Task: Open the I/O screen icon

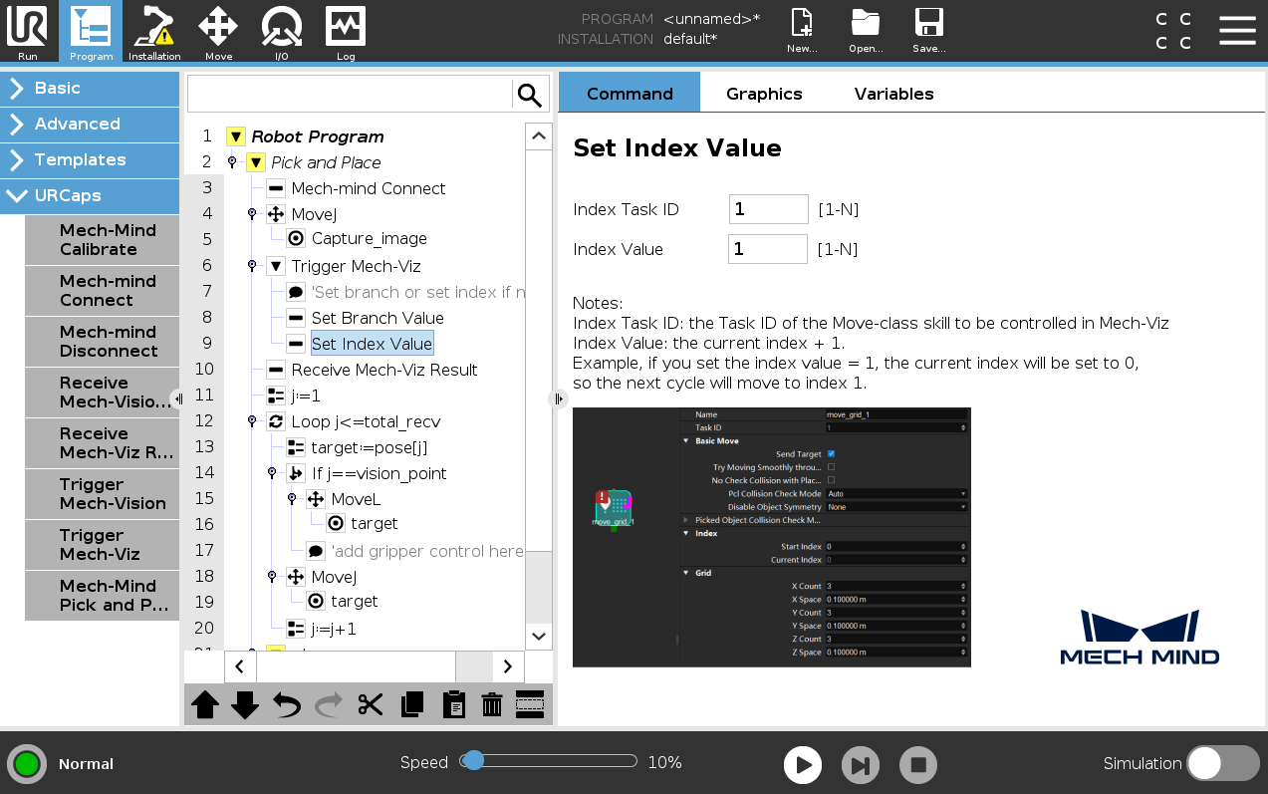Action: point(282,32)
